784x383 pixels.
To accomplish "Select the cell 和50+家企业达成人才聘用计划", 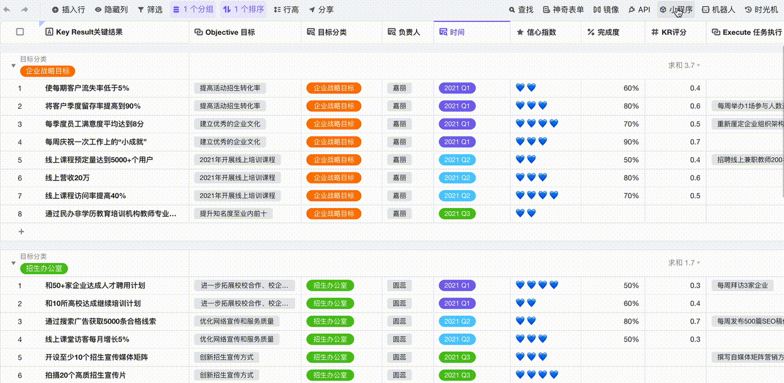I will pos(113,286).
